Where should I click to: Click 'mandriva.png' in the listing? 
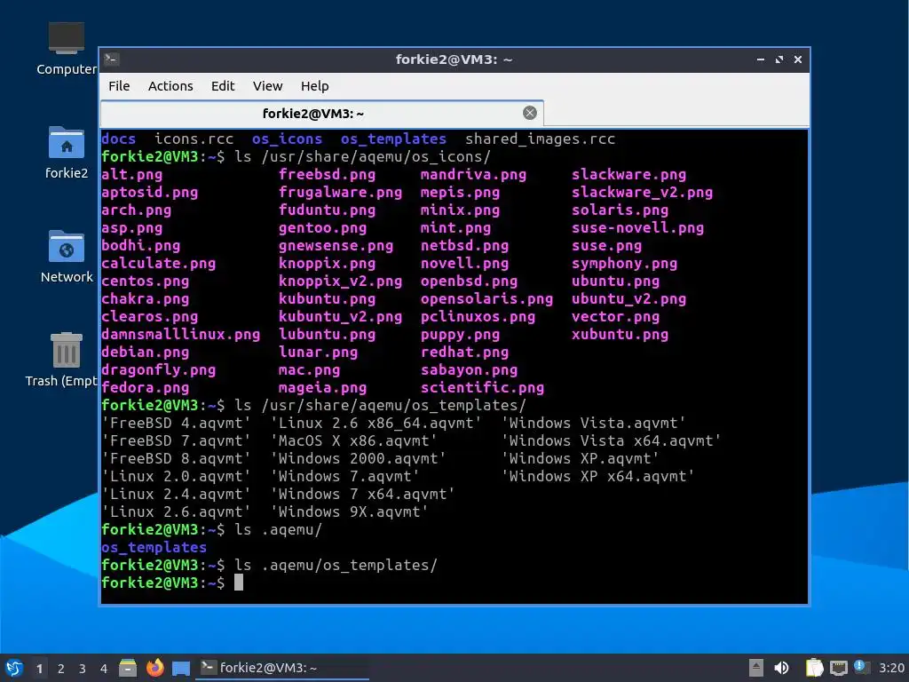pos(473,175)
